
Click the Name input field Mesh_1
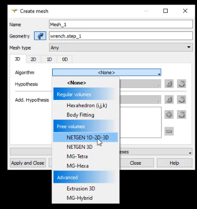(x=121, y=24)
